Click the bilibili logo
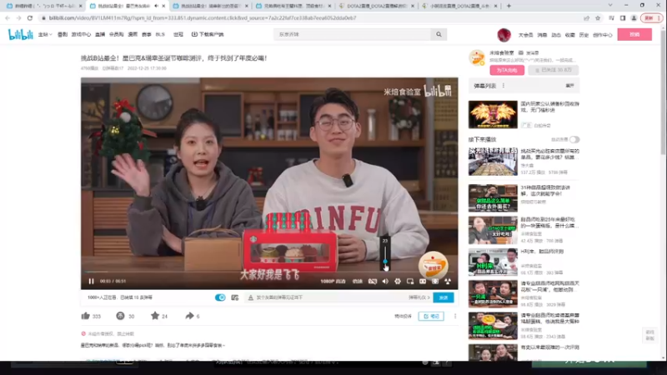 point(20,34)
